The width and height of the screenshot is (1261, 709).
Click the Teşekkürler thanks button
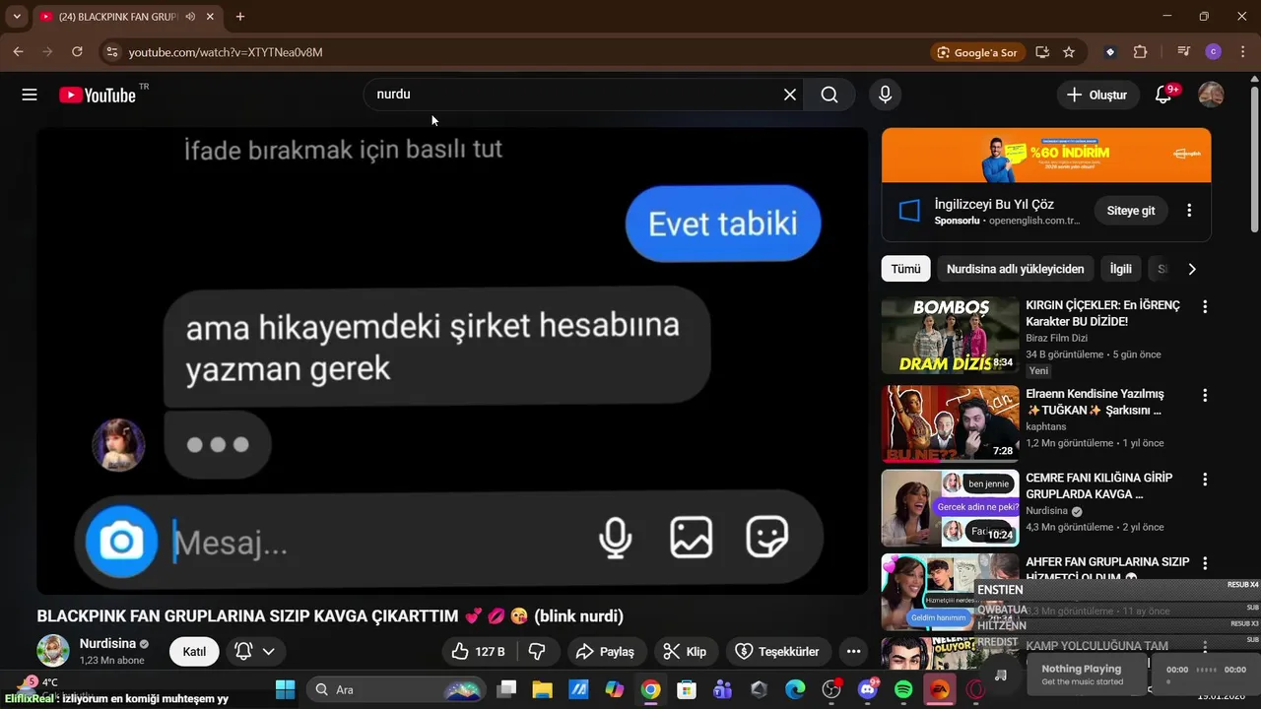coord(778,651)
